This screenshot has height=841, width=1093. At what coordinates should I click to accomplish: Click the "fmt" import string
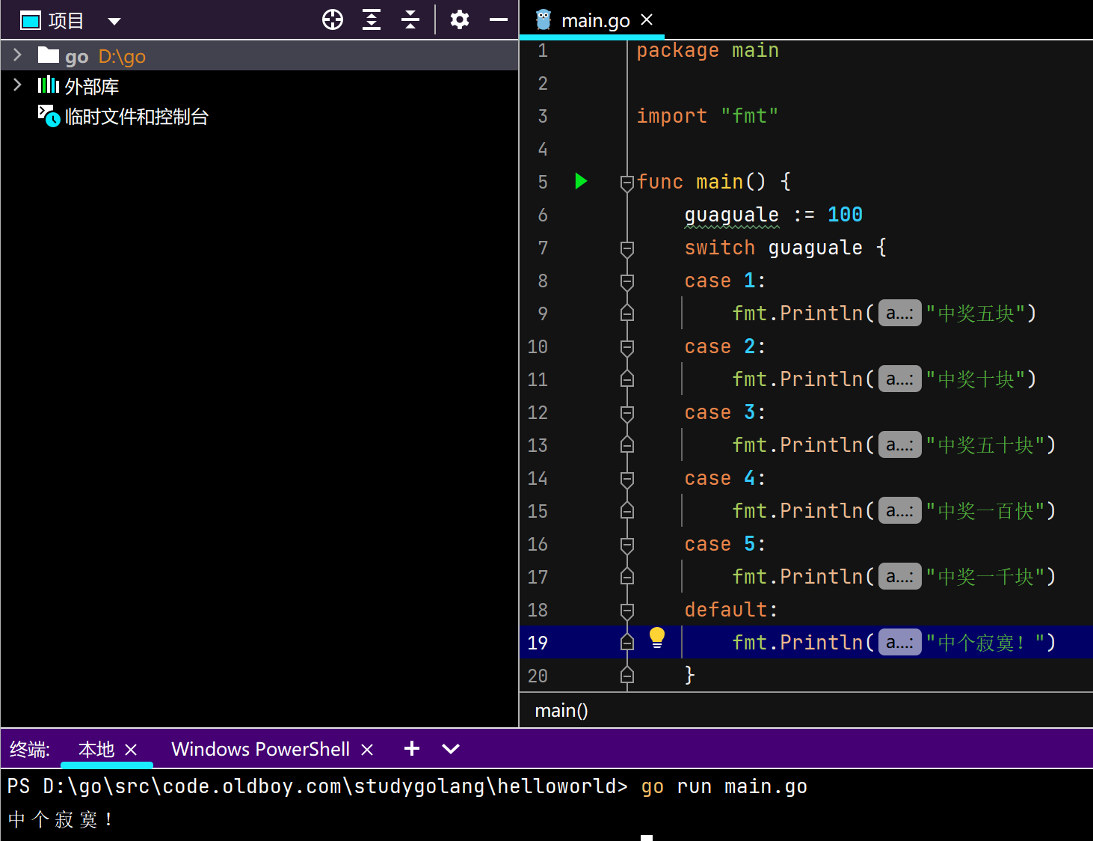point(750,116)
